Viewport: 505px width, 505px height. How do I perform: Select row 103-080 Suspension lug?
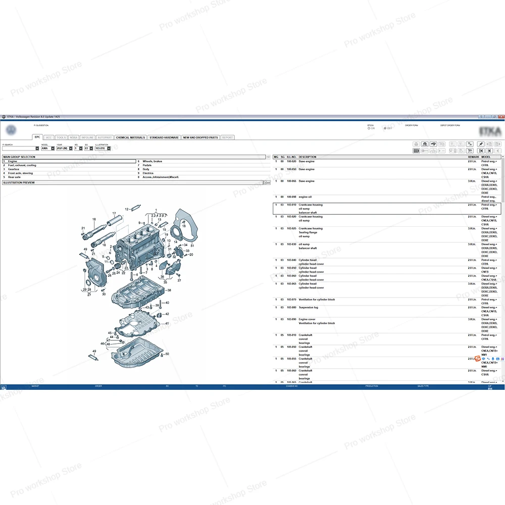387,311
